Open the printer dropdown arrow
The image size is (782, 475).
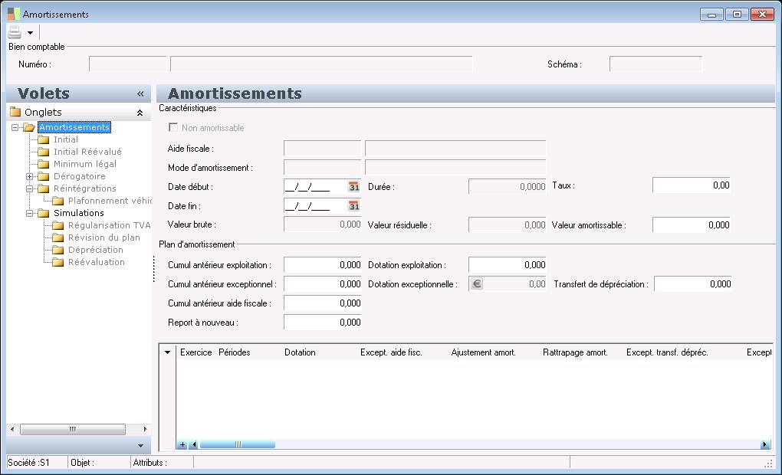[x=31, y=33]
